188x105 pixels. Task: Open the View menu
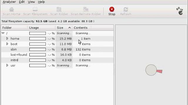click(31, 2)
